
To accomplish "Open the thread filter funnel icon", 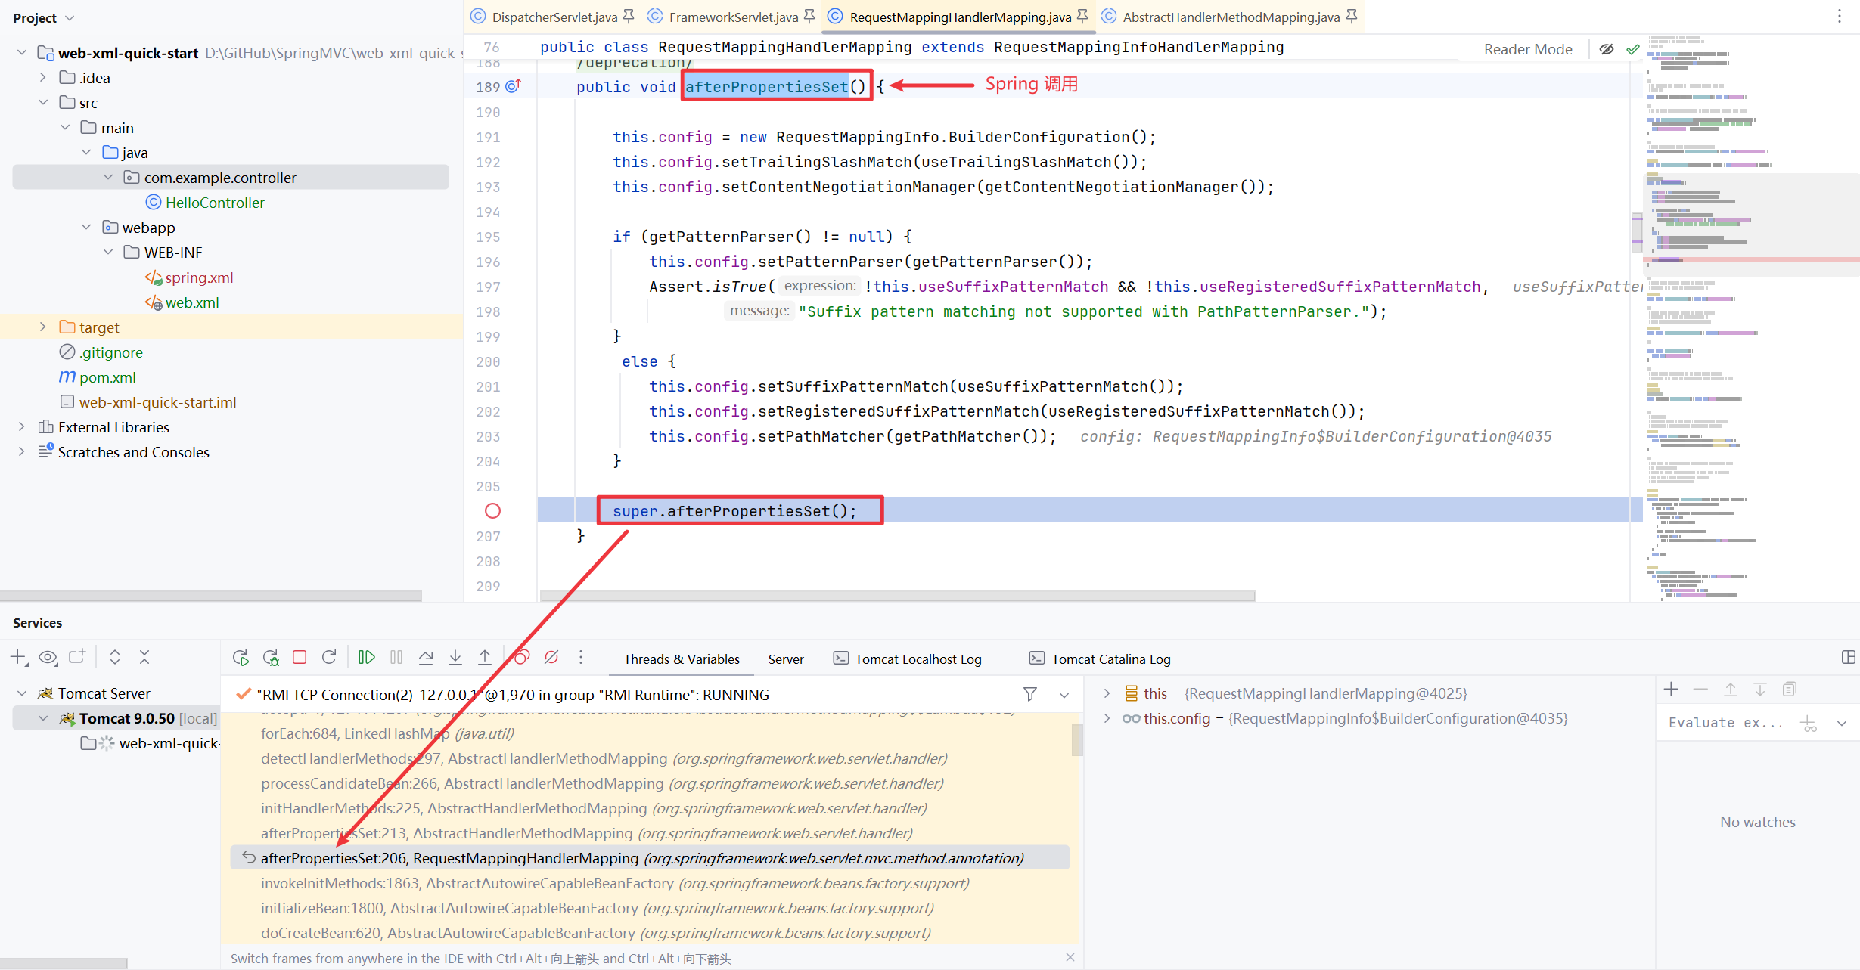I will click(x=1029, y=694).
